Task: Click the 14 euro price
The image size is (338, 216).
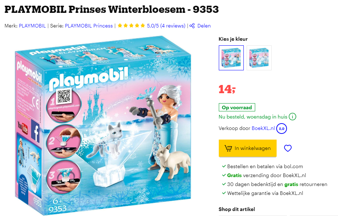Action: click(x=227, y=89)
